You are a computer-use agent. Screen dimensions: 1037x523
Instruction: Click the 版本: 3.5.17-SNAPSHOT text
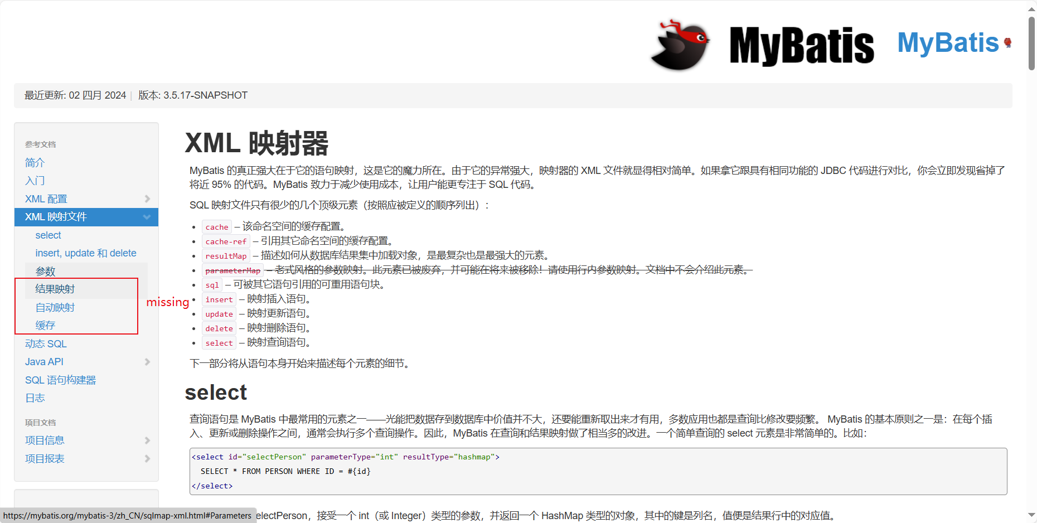[x=193, y=95]
